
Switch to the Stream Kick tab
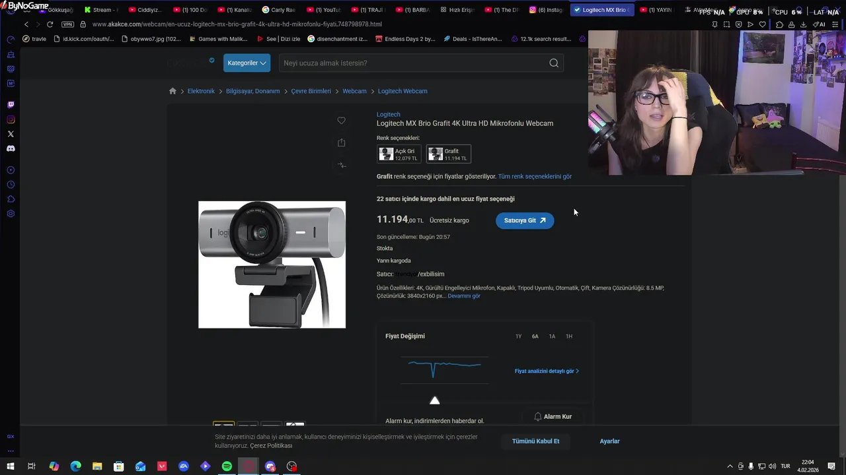coord(101,10)
